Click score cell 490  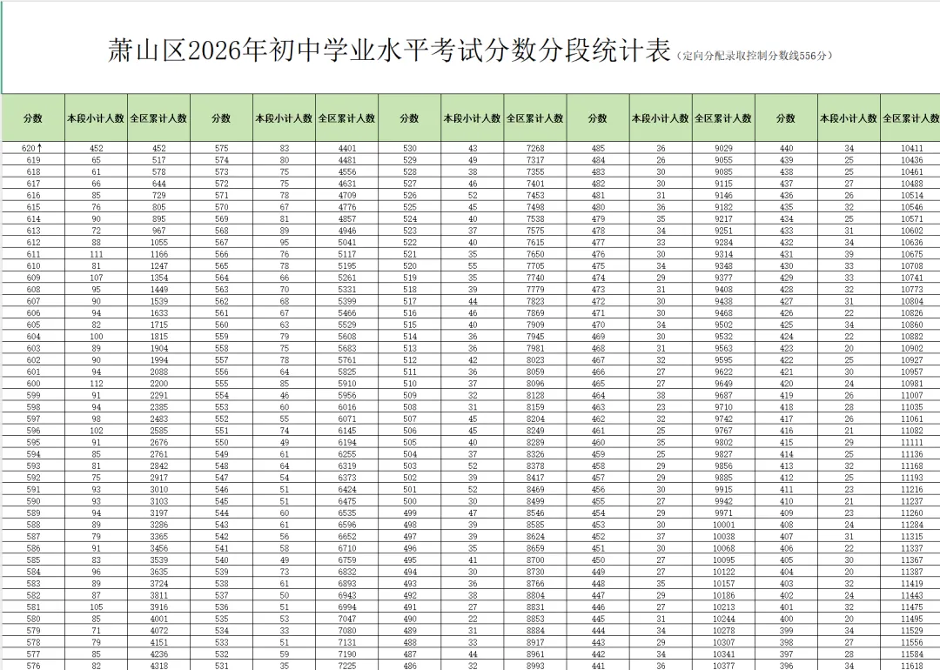[409, 619]
